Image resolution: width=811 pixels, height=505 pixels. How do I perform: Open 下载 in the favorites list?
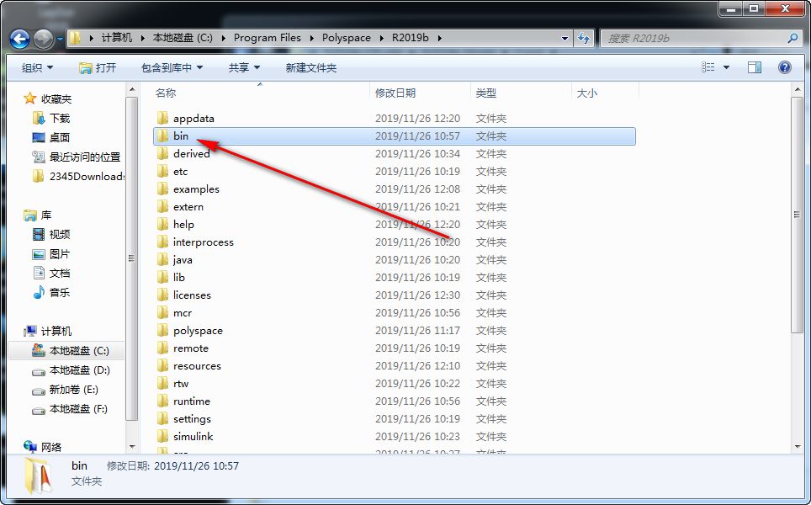tap(59, 118)
